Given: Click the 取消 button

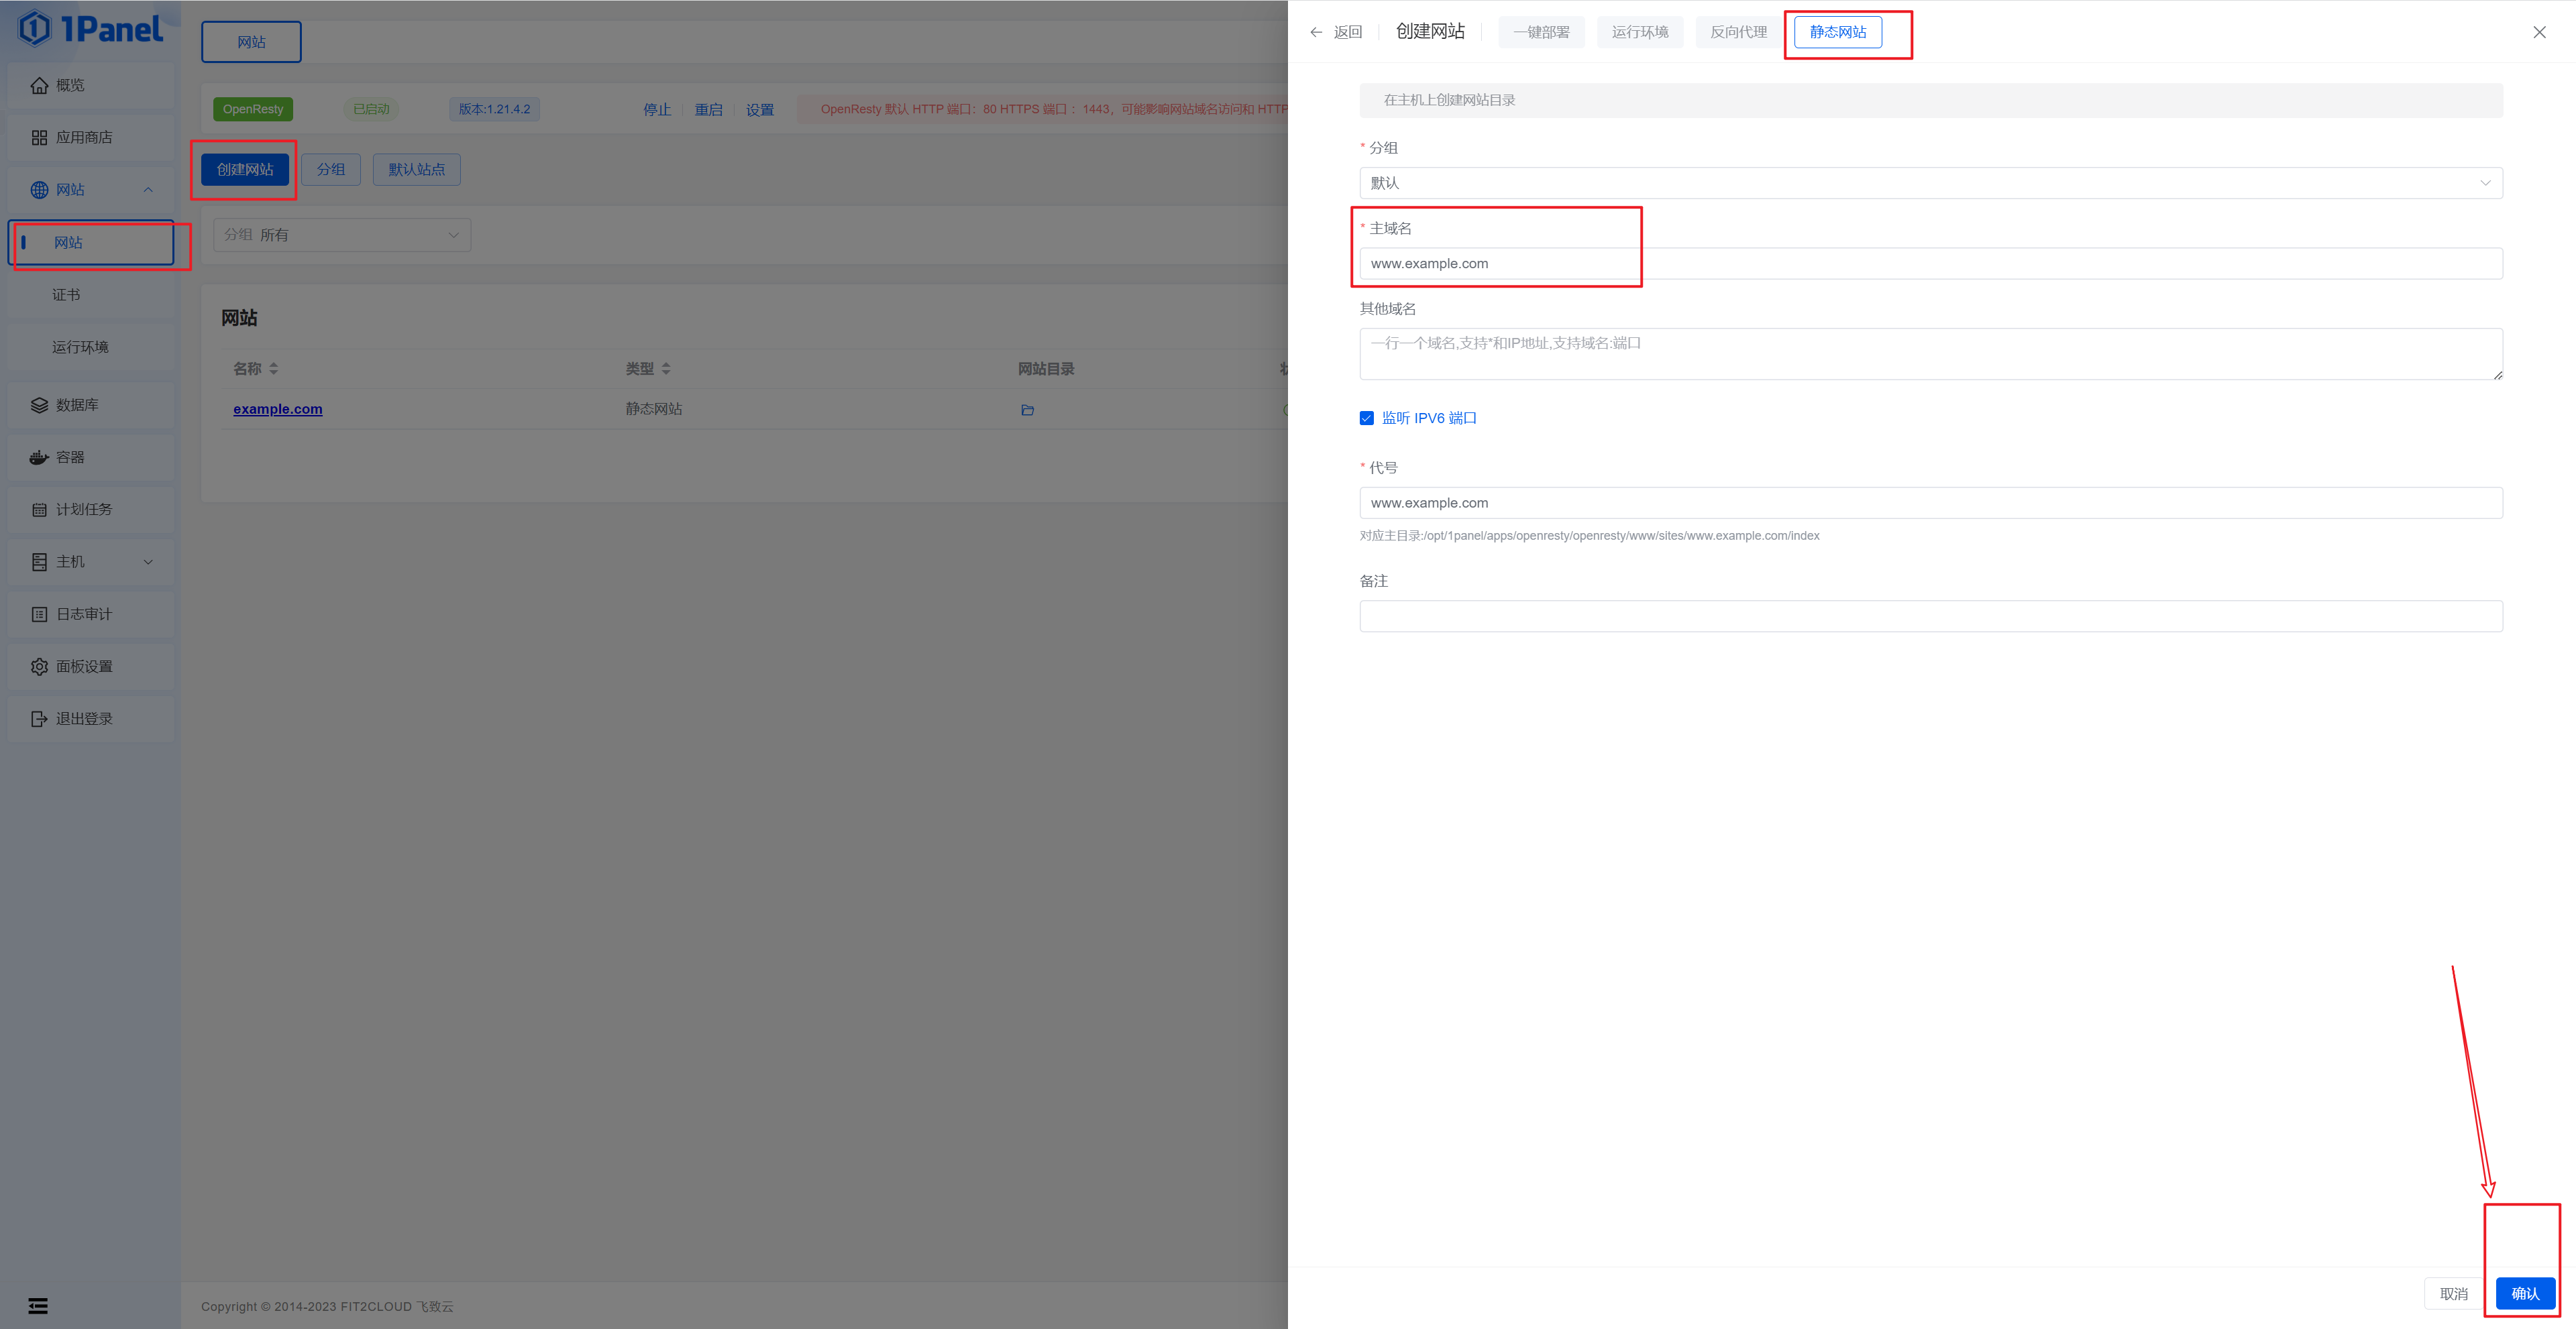Looking at the screenshot, I should (2453, 1294).
